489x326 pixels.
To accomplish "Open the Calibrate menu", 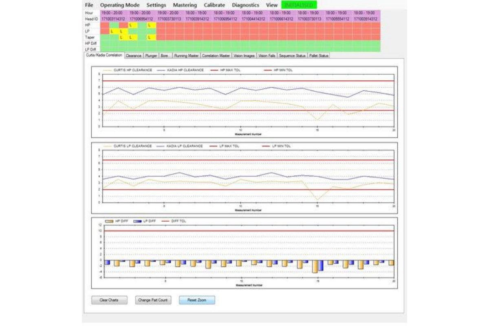I will 214,5.
